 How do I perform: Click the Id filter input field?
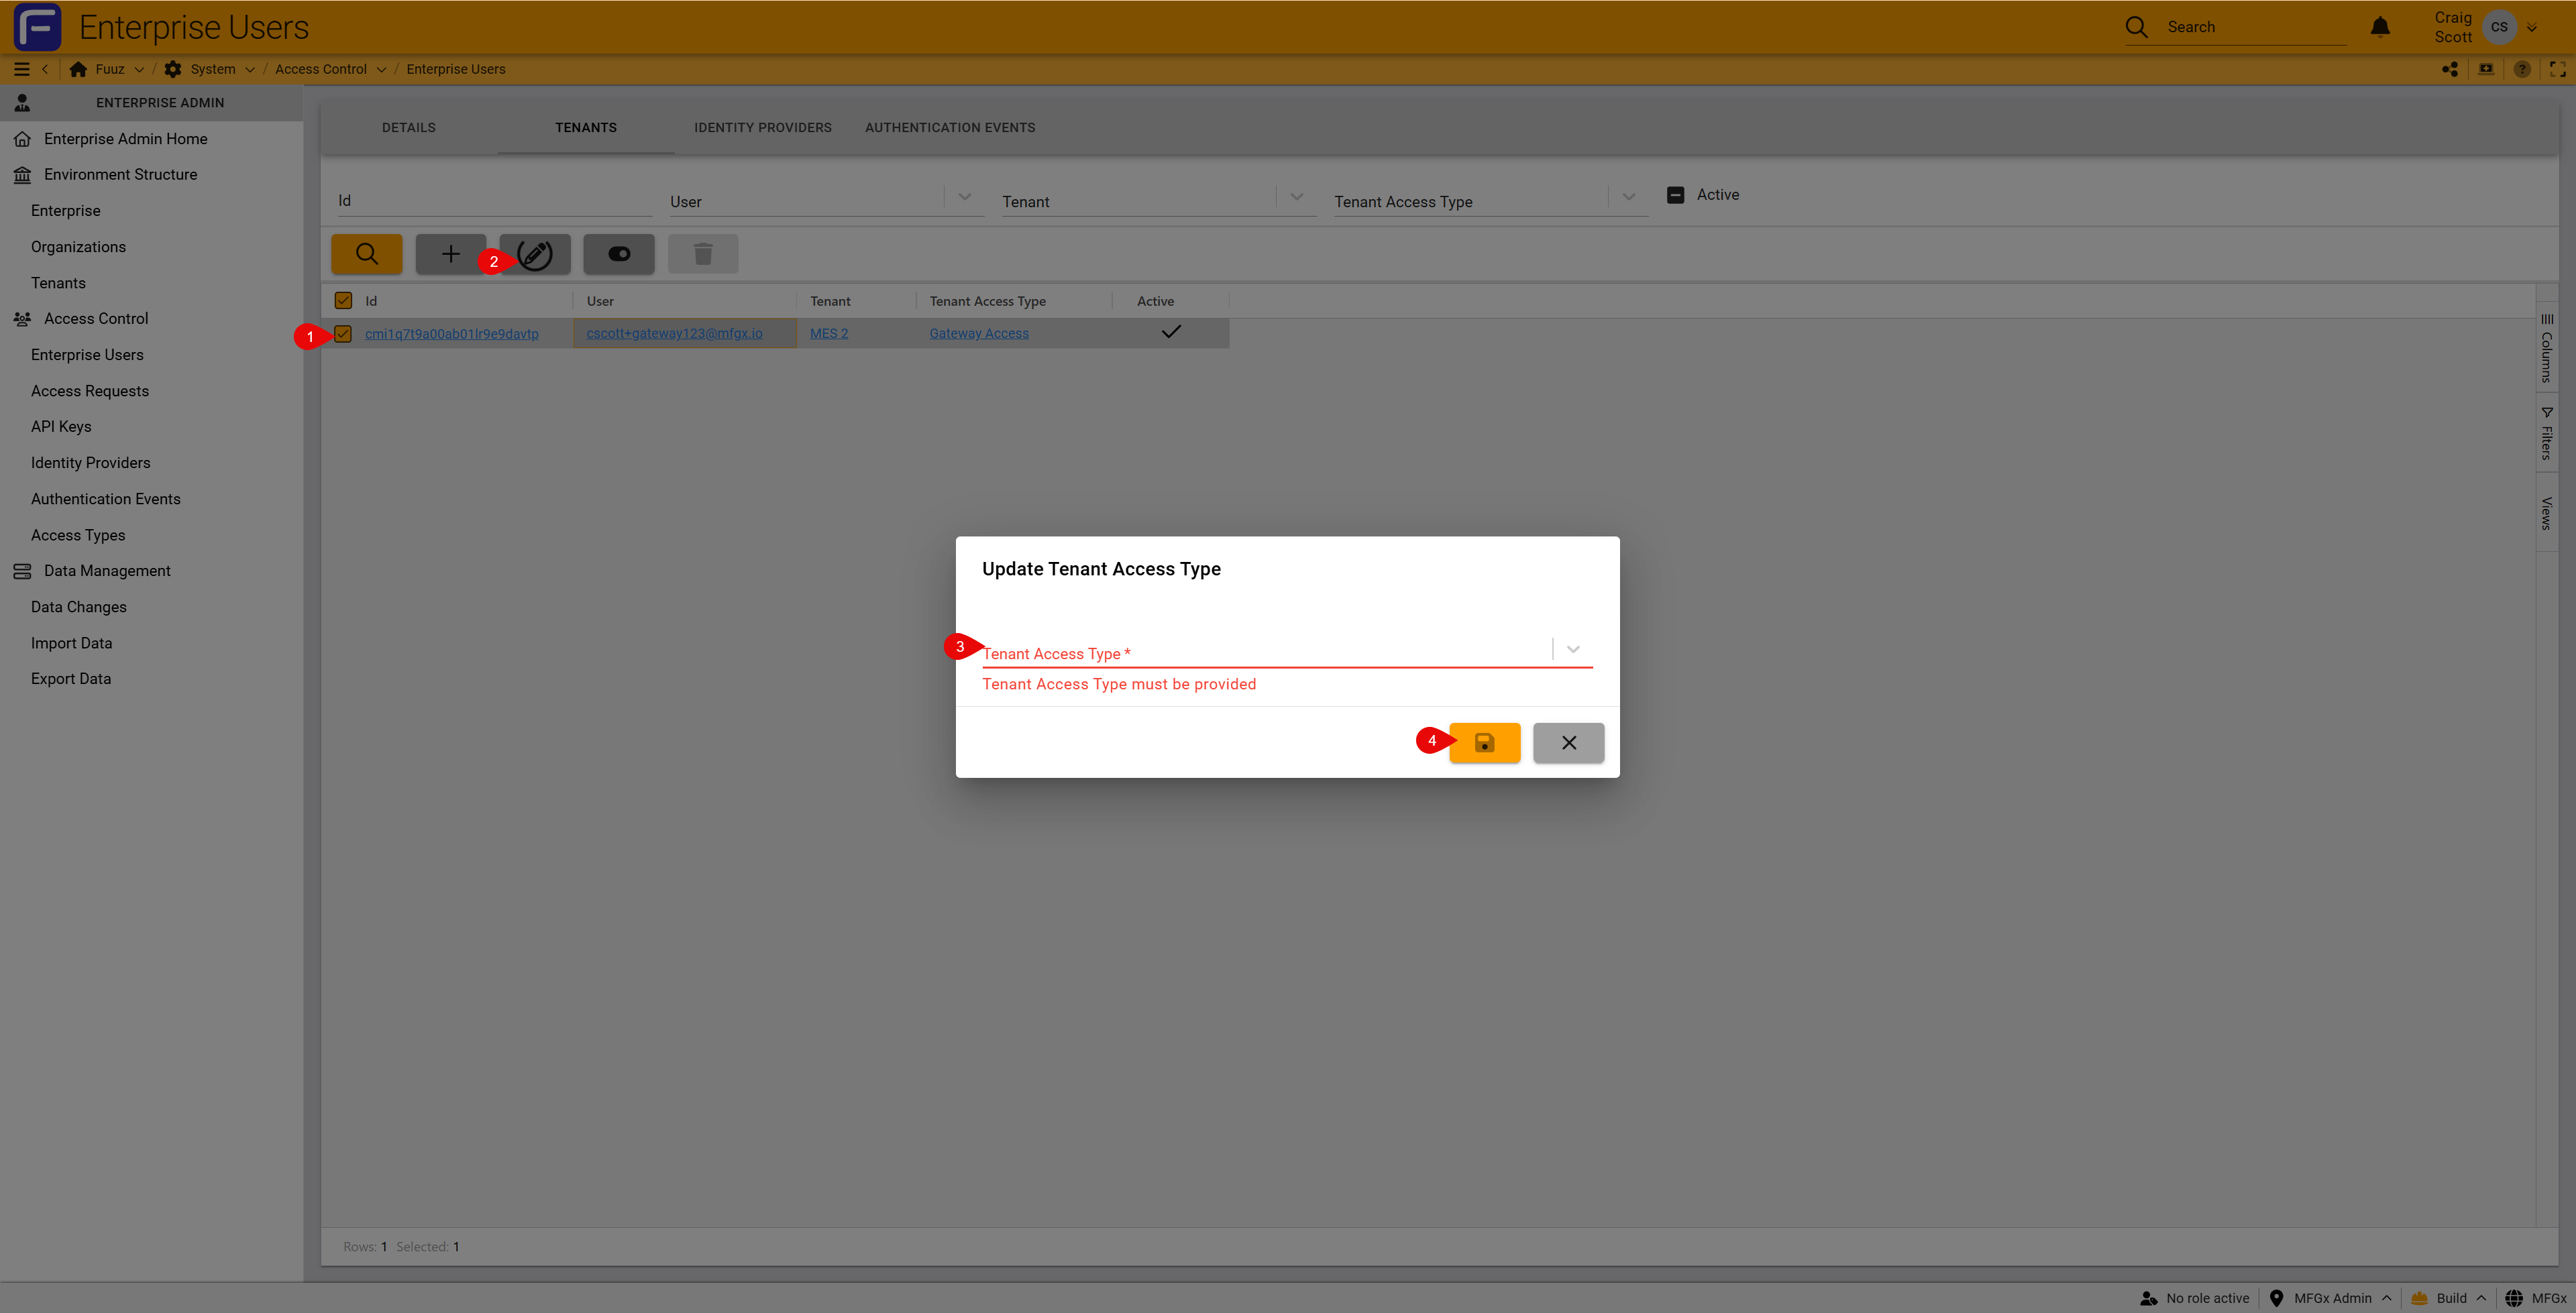(x=493, y=200)
